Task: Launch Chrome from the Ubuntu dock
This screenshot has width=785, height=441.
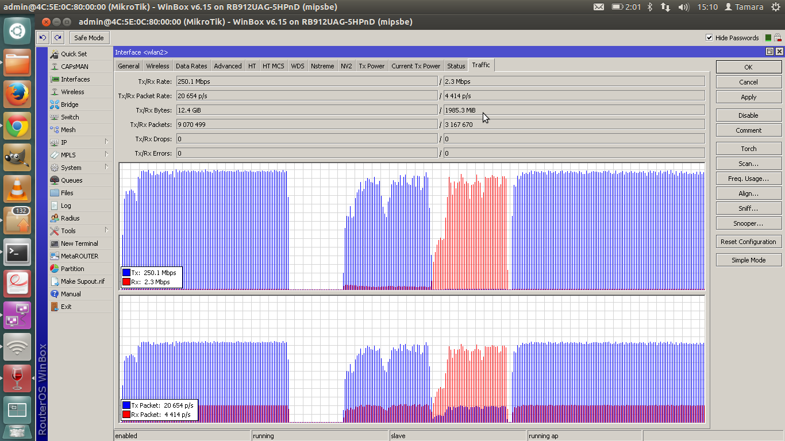Action: (x=17, y=126)
